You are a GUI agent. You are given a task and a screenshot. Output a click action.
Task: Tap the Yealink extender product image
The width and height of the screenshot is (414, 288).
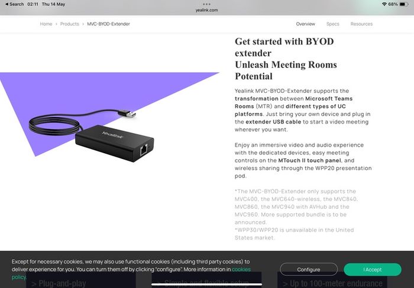click(92, 135)
